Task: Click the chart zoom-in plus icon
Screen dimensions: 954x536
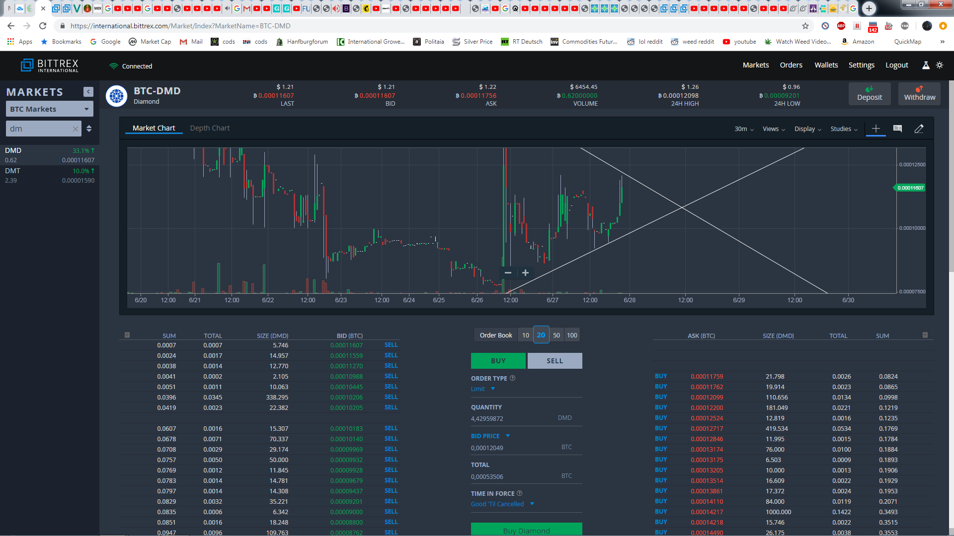Action: pyautogui.click(x=525, y=272)
